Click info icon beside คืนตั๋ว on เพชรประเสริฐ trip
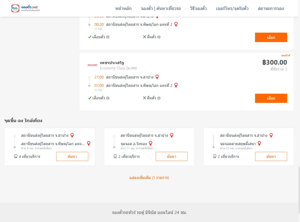The width and height of the screenshot is (300, 222). [x=159, y=98]
